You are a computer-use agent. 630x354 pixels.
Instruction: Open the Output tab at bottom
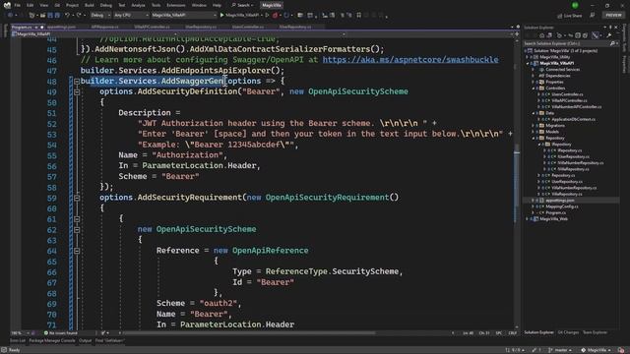[x=85, y=340]
